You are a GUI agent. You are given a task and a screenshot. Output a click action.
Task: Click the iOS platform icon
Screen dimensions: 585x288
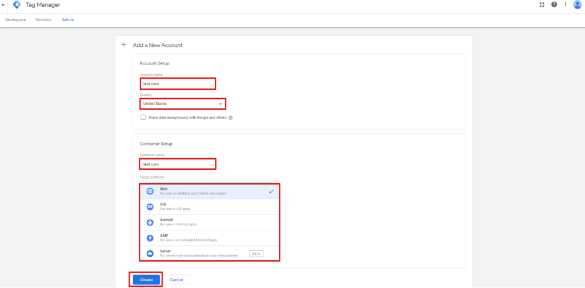pyautogui.click(x=150, y=207)
